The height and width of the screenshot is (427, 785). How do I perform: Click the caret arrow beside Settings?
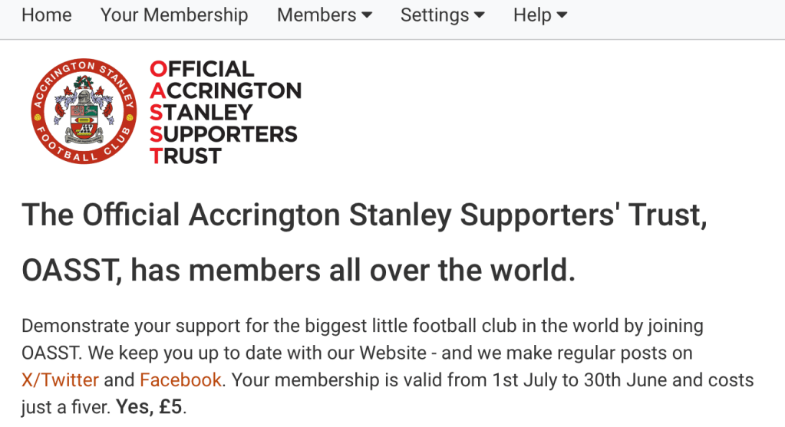pyautogui.click(x=480, y=16)
